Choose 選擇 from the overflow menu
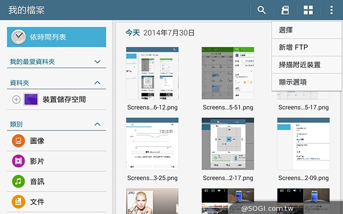Viewport: 343px width, 214px height. tap(307, 30)
